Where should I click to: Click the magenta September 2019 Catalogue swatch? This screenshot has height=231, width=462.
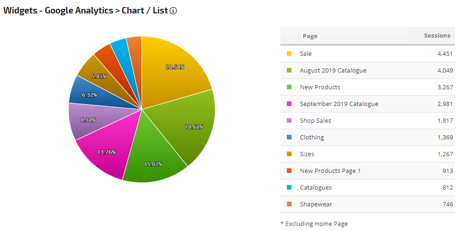point(289,104)
